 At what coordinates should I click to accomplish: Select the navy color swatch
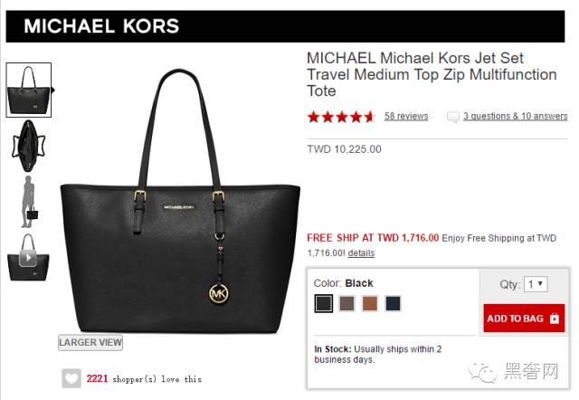point(393,303)
